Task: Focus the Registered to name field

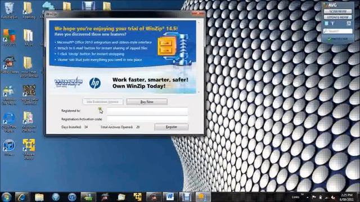Action: coord(147,111)
